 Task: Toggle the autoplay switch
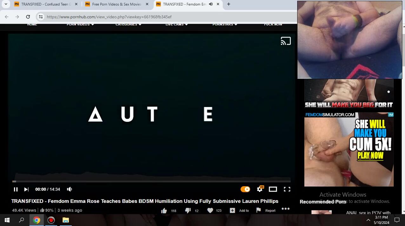click(245, 189)
